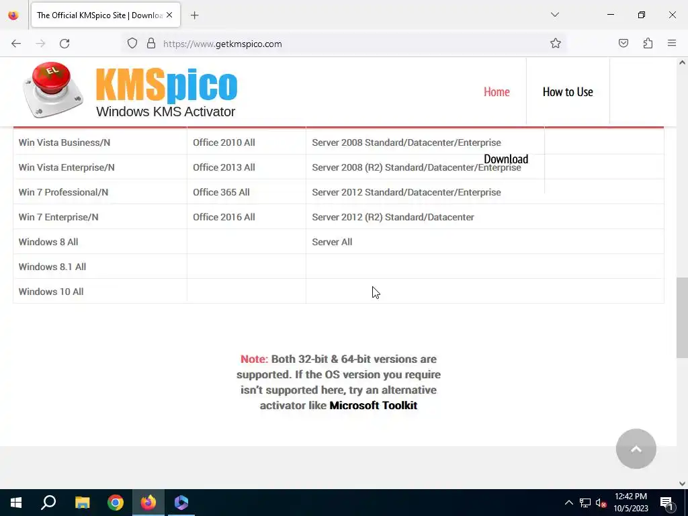Open the tracking protection shield icon
Viewport: 688px width, 516px height.
tap(132, 44)
